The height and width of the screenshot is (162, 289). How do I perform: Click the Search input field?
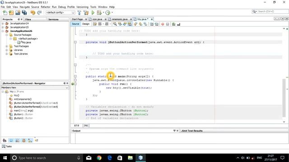tap(273, 11)
